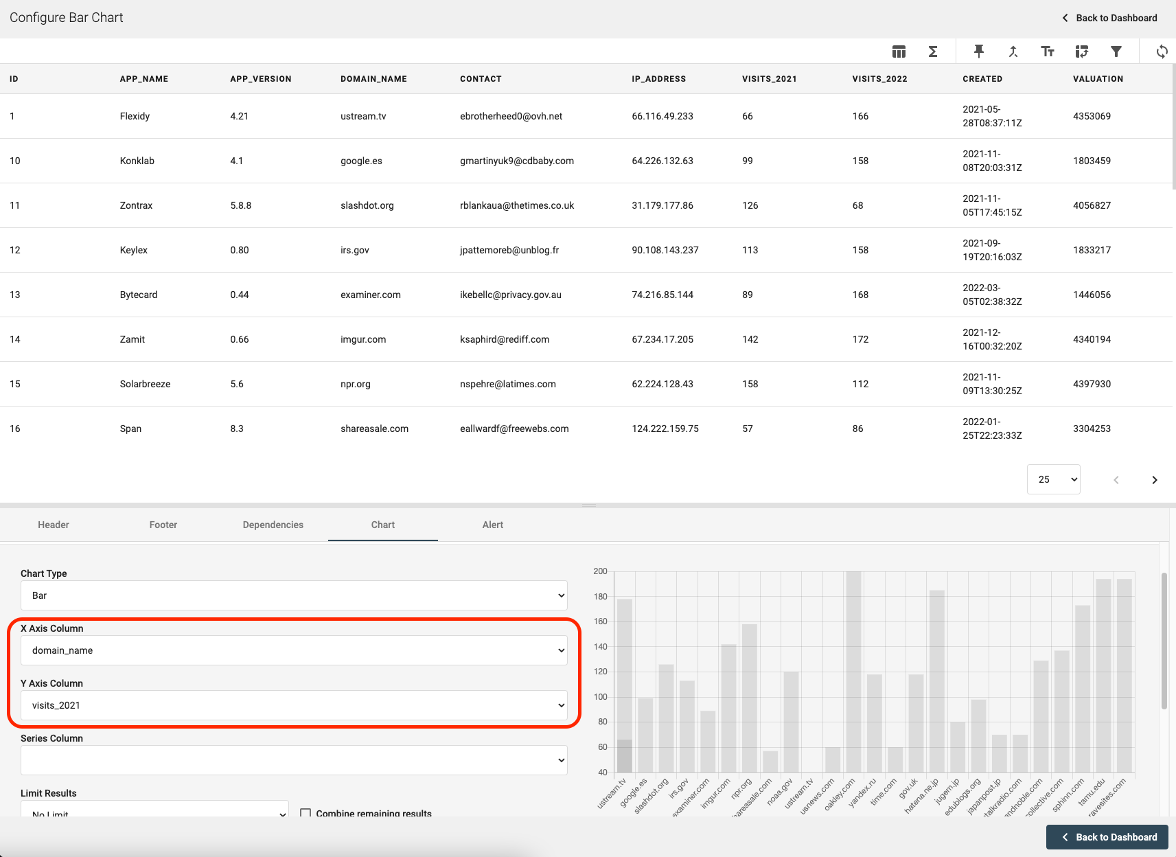Image resolution: width=1176 pixels, height=857 pixels.
Task: Expand the Series Column dropdown
Action: pos(294,760)
